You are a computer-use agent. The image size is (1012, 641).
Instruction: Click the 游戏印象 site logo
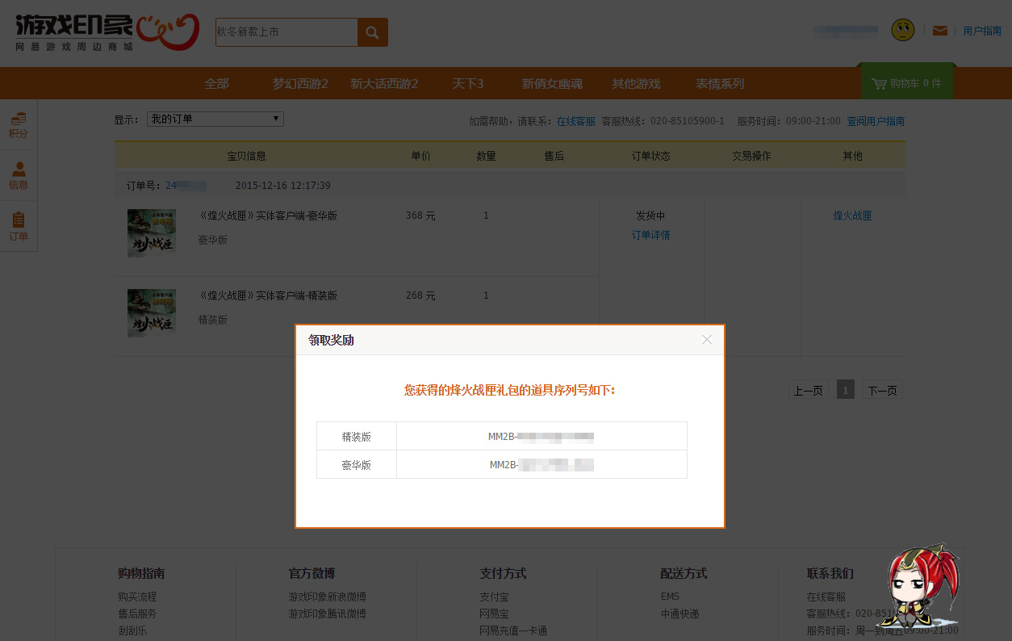coord(107,32)
